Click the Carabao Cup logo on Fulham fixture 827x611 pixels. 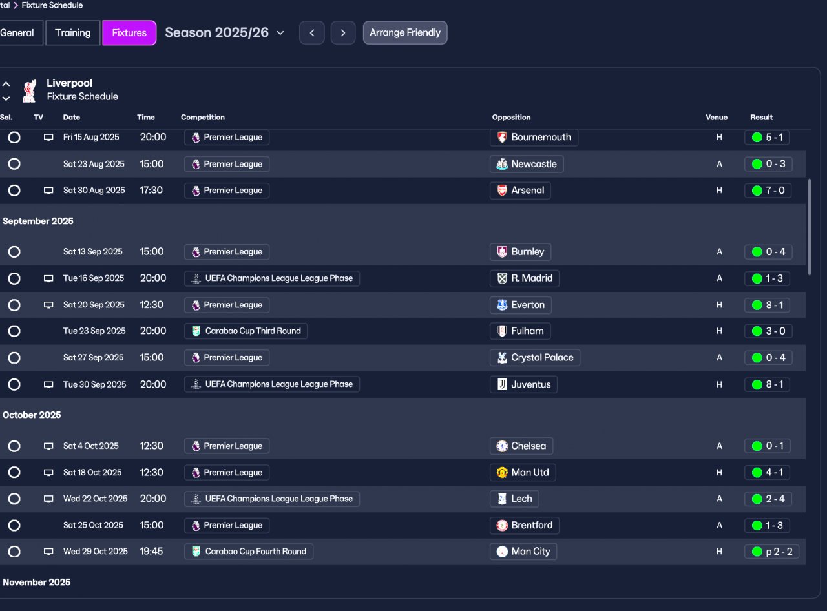(196, 331)
